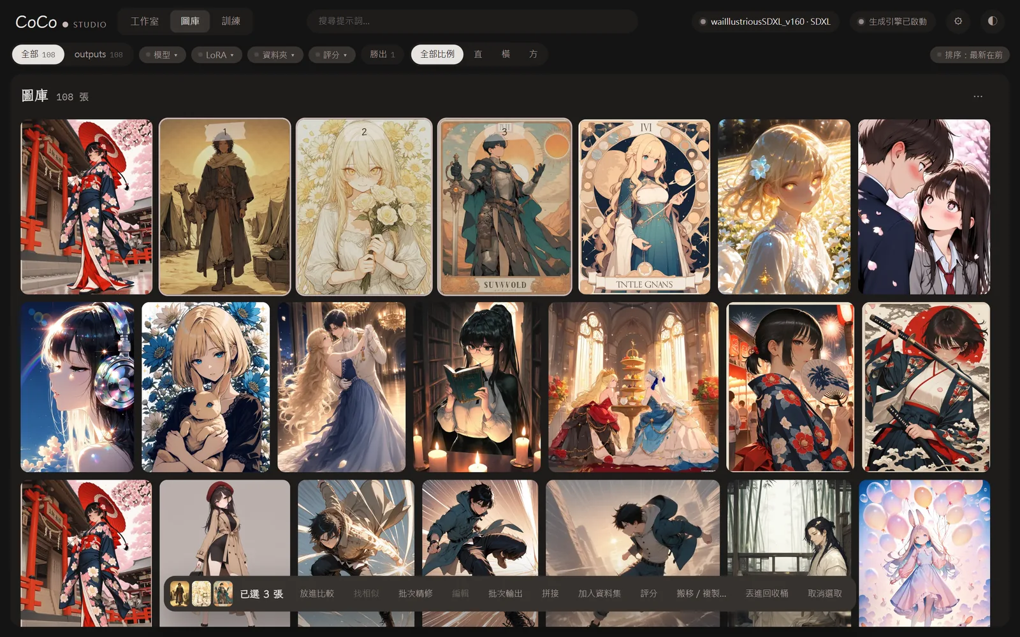The image size is (1020, 637).
Task: Expand the LoRA filter dropdown
Action: click(216, 55)
